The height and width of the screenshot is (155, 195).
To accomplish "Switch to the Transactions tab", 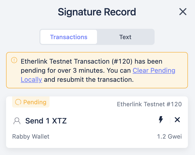I will (x=69, y=37).
